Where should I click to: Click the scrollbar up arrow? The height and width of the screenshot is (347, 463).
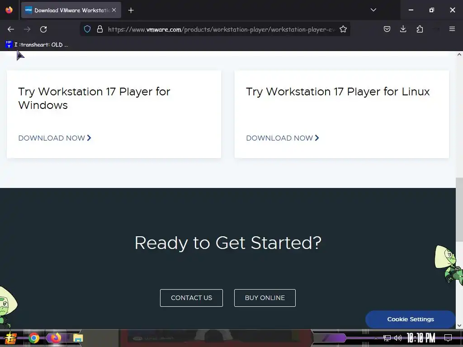[x=459, y=55]
